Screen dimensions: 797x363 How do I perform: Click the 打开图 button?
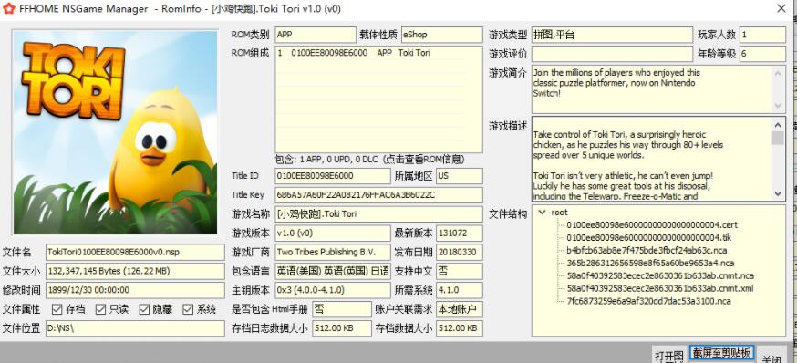[x=669, y=355]
